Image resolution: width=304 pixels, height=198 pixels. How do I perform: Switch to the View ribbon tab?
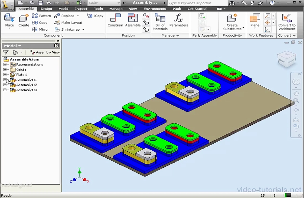click(133, 9)
